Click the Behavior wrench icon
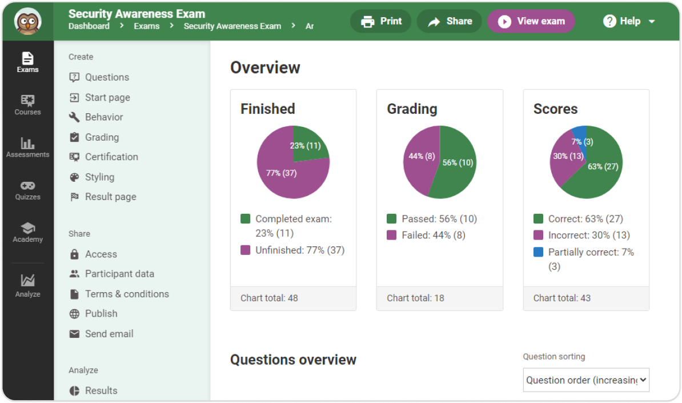682x403 pixels. (74, 117)
